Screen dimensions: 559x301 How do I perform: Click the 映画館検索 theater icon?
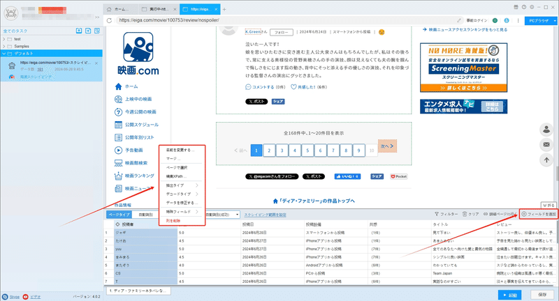(118, 163)
